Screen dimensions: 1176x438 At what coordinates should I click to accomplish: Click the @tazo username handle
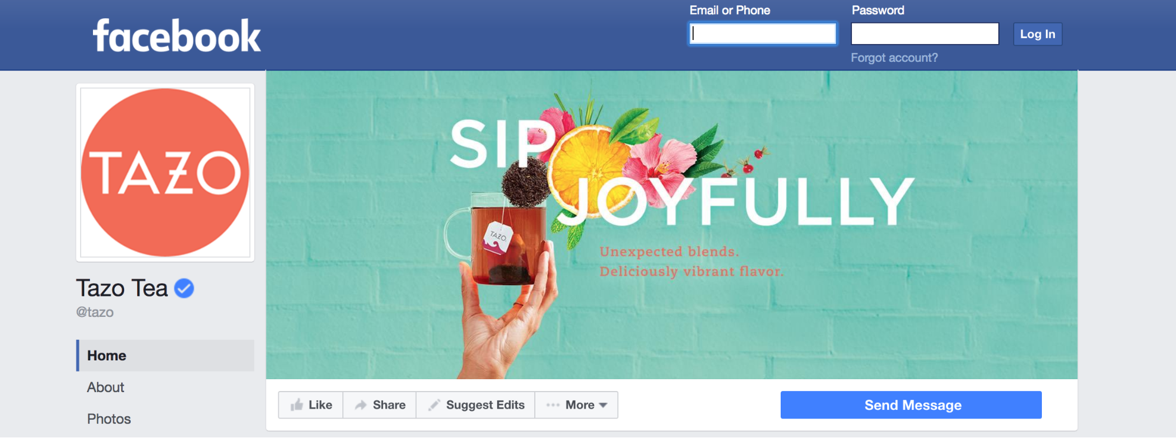click(x=95, y=312)
